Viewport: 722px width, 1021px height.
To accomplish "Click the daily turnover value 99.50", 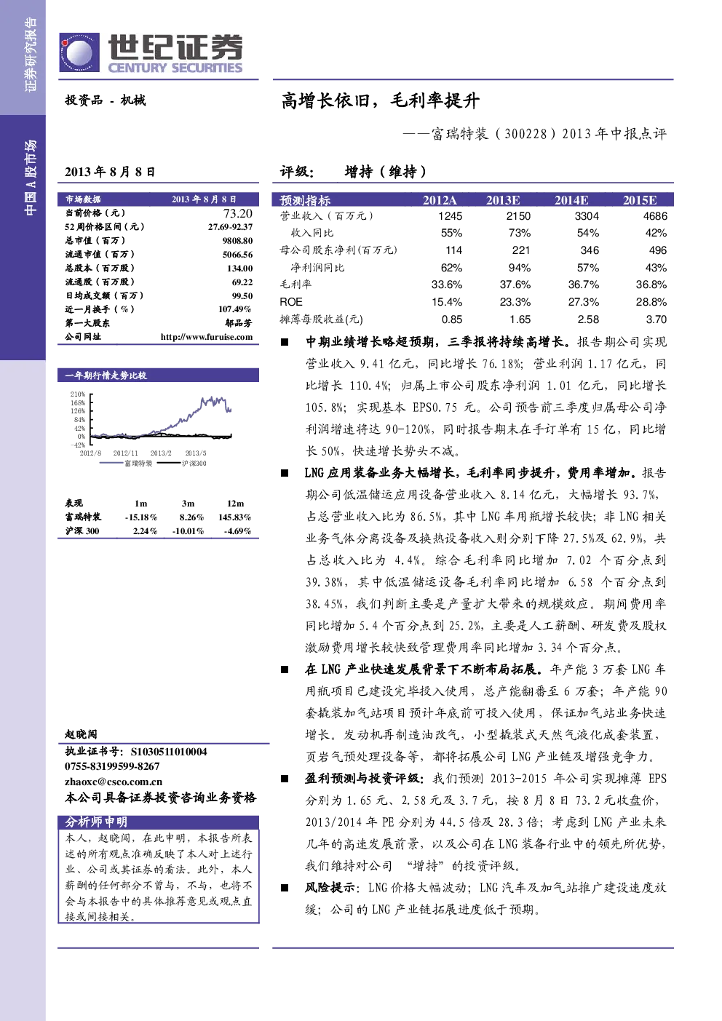I will click(x=242, y=296).
